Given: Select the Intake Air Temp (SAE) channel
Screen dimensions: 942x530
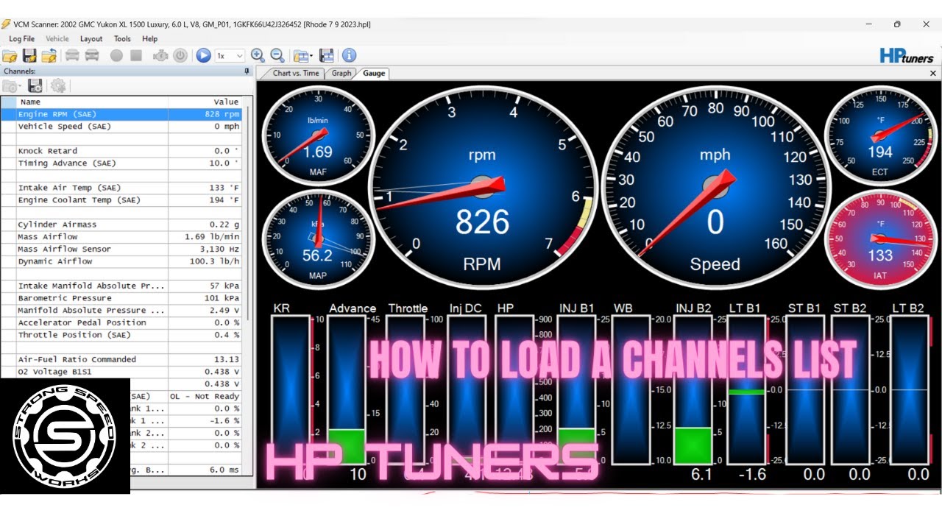Looking at the screenshot, I should pyautogui.click(x=121, y=188).
